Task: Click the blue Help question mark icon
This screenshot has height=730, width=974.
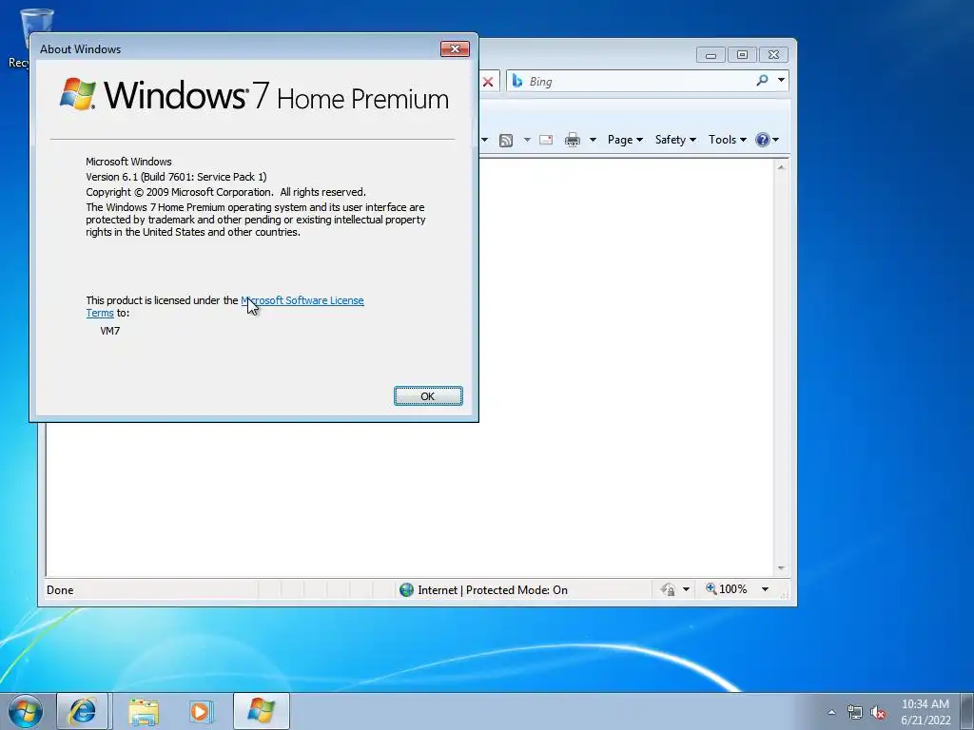Action: coord(762,140)
